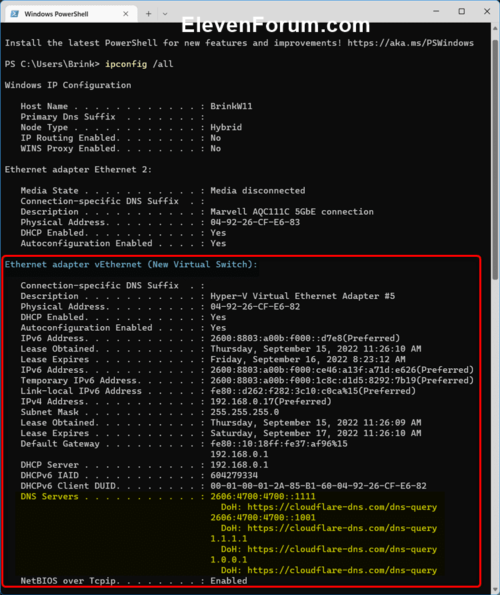Click the scrollbar down arrow
The image size is (500, 595).
coord(495,590)
